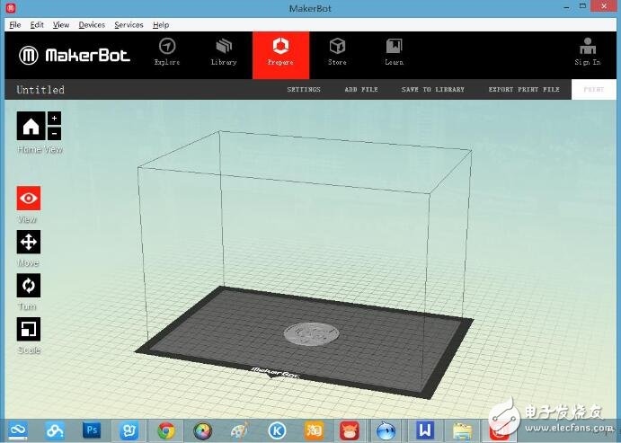Zoom out with the minus button
Screen dimensions: 621x443
click(54, 134)
